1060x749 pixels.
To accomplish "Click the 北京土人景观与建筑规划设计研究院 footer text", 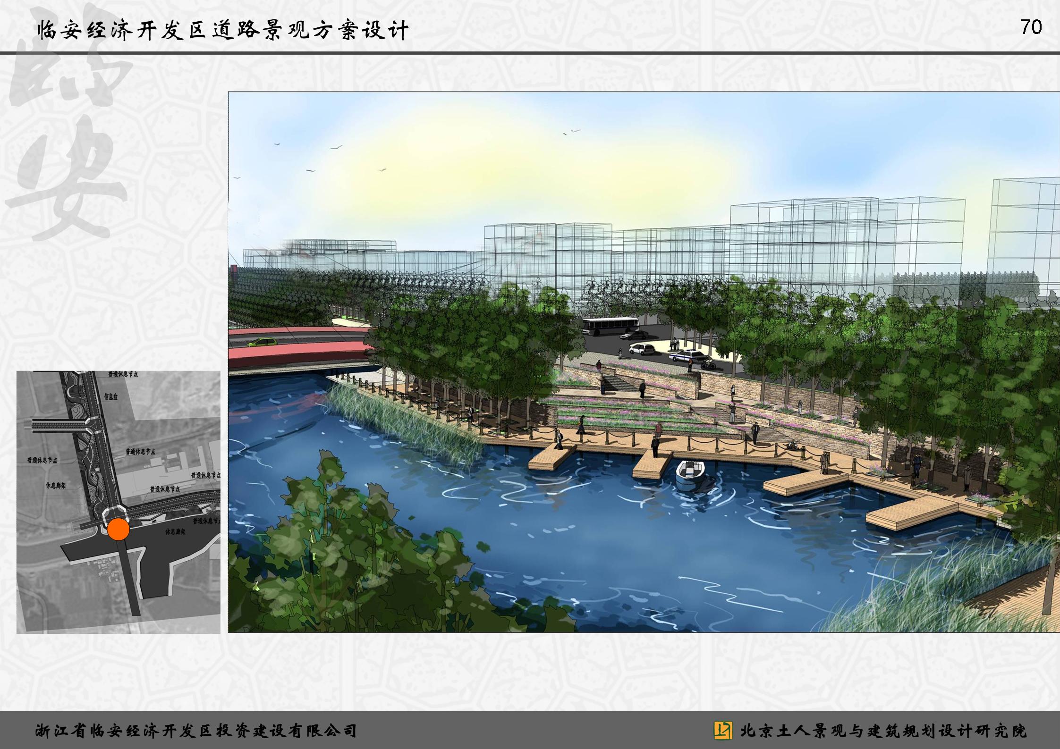I will coord(883,731).
